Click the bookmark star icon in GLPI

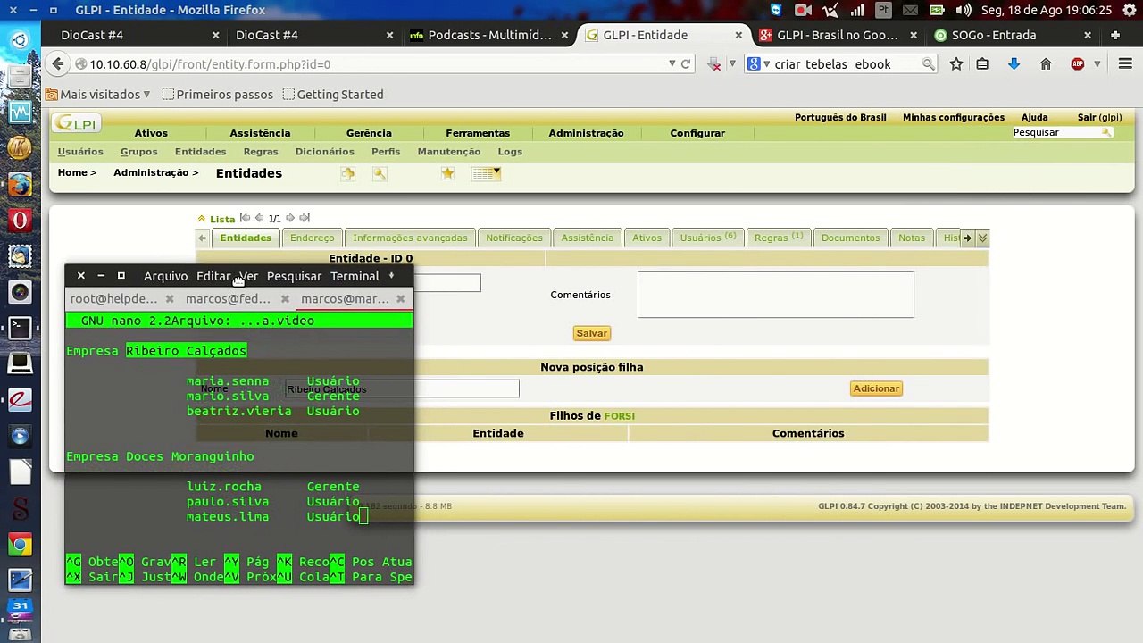tap(447, 173)
